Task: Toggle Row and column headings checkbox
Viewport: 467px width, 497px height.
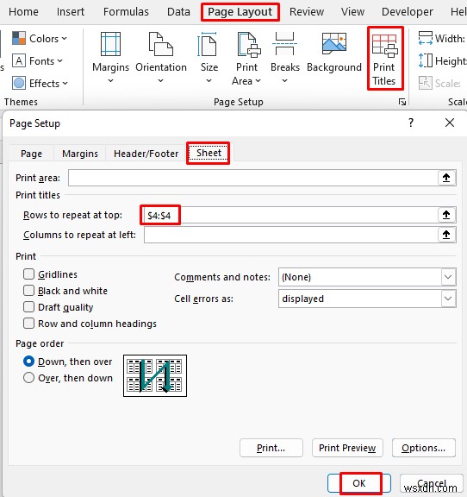Action: point(28,324)
